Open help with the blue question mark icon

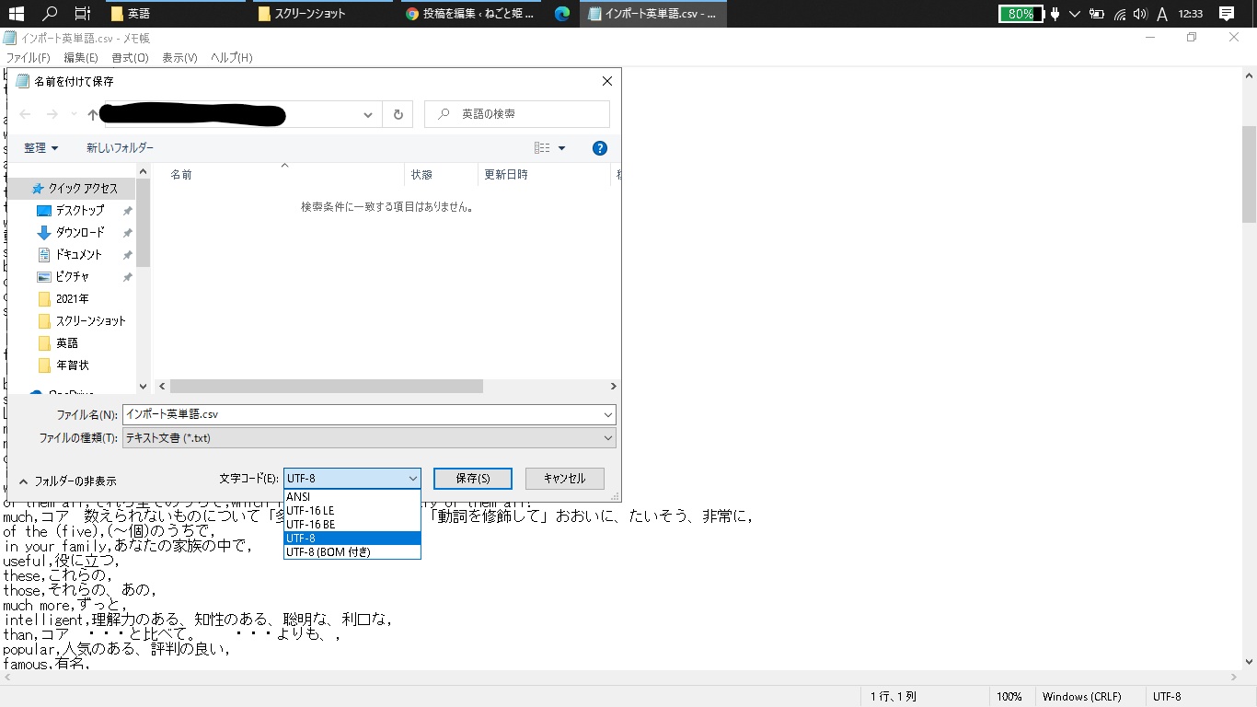coord(599,148)
